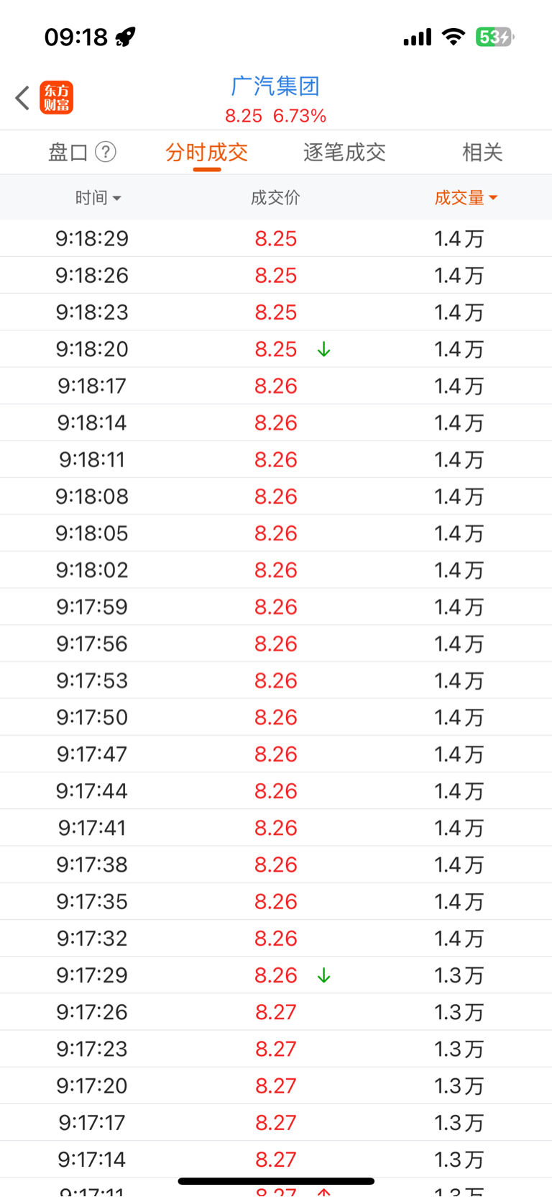This screenshot has width=552, height=1197.
Task: Select the 分时成交 tab
Action: (x=207, y=152)
